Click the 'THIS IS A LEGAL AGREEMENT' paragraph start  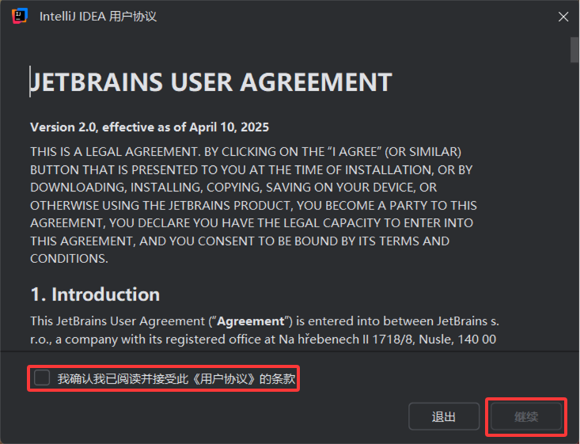(x=115, y=152)
